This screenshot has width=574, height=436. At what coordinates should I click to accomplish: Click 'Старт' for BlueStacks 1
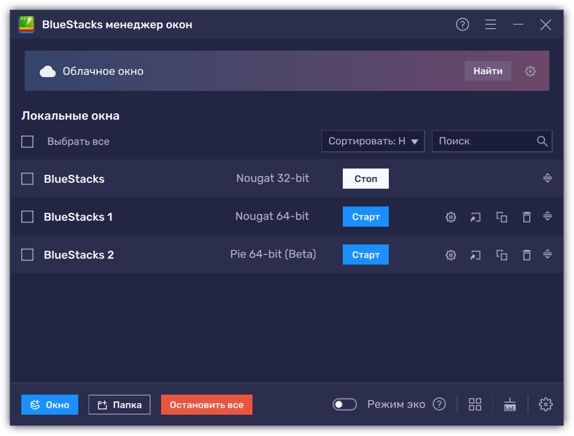(366, 217)
